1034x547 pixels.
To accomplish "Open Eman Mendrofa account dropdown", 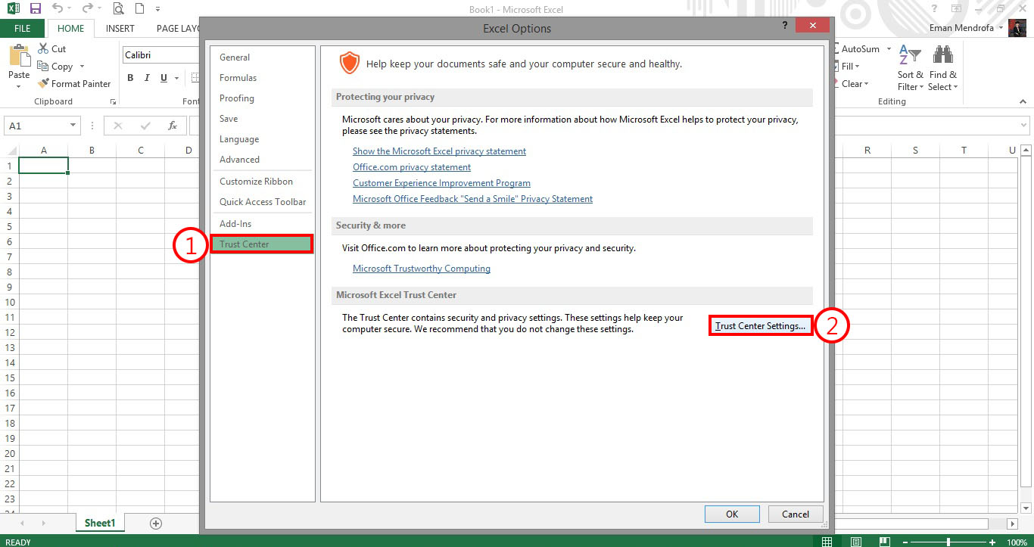I will 1001,29.
